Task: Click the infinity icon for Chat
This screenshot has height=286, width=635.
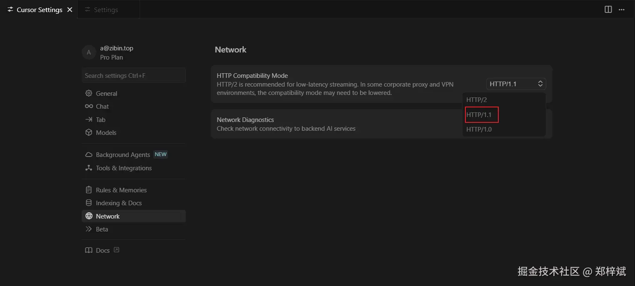Action: coord(89,106)
